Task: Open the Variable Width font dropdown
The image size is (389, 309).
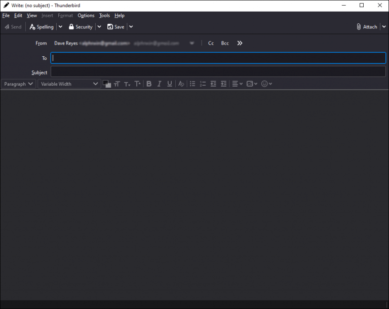Action: pyautogui.click(x=69, y=84)
